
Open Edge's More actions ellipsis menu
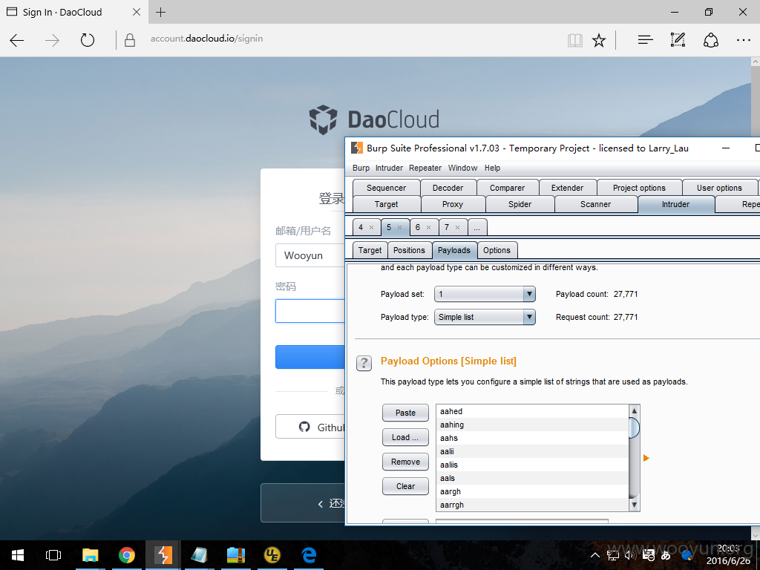tap(744, 40)
